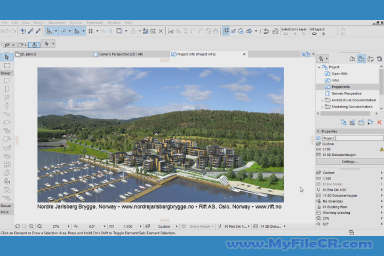Select the Open BIM view

click(339, 74)
